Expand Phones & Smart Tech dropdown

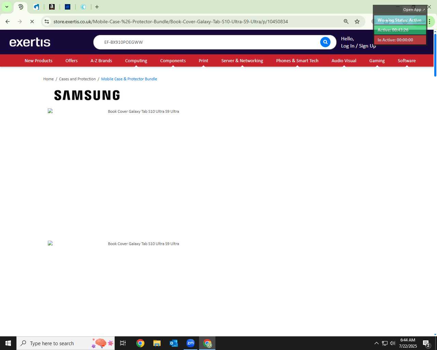(x=297, y=60)
